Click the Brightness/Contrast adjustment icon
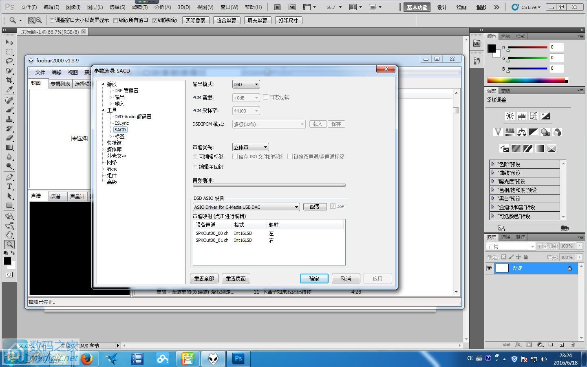The height and width of the screenshot is (367, 587). tap(510, 116)
